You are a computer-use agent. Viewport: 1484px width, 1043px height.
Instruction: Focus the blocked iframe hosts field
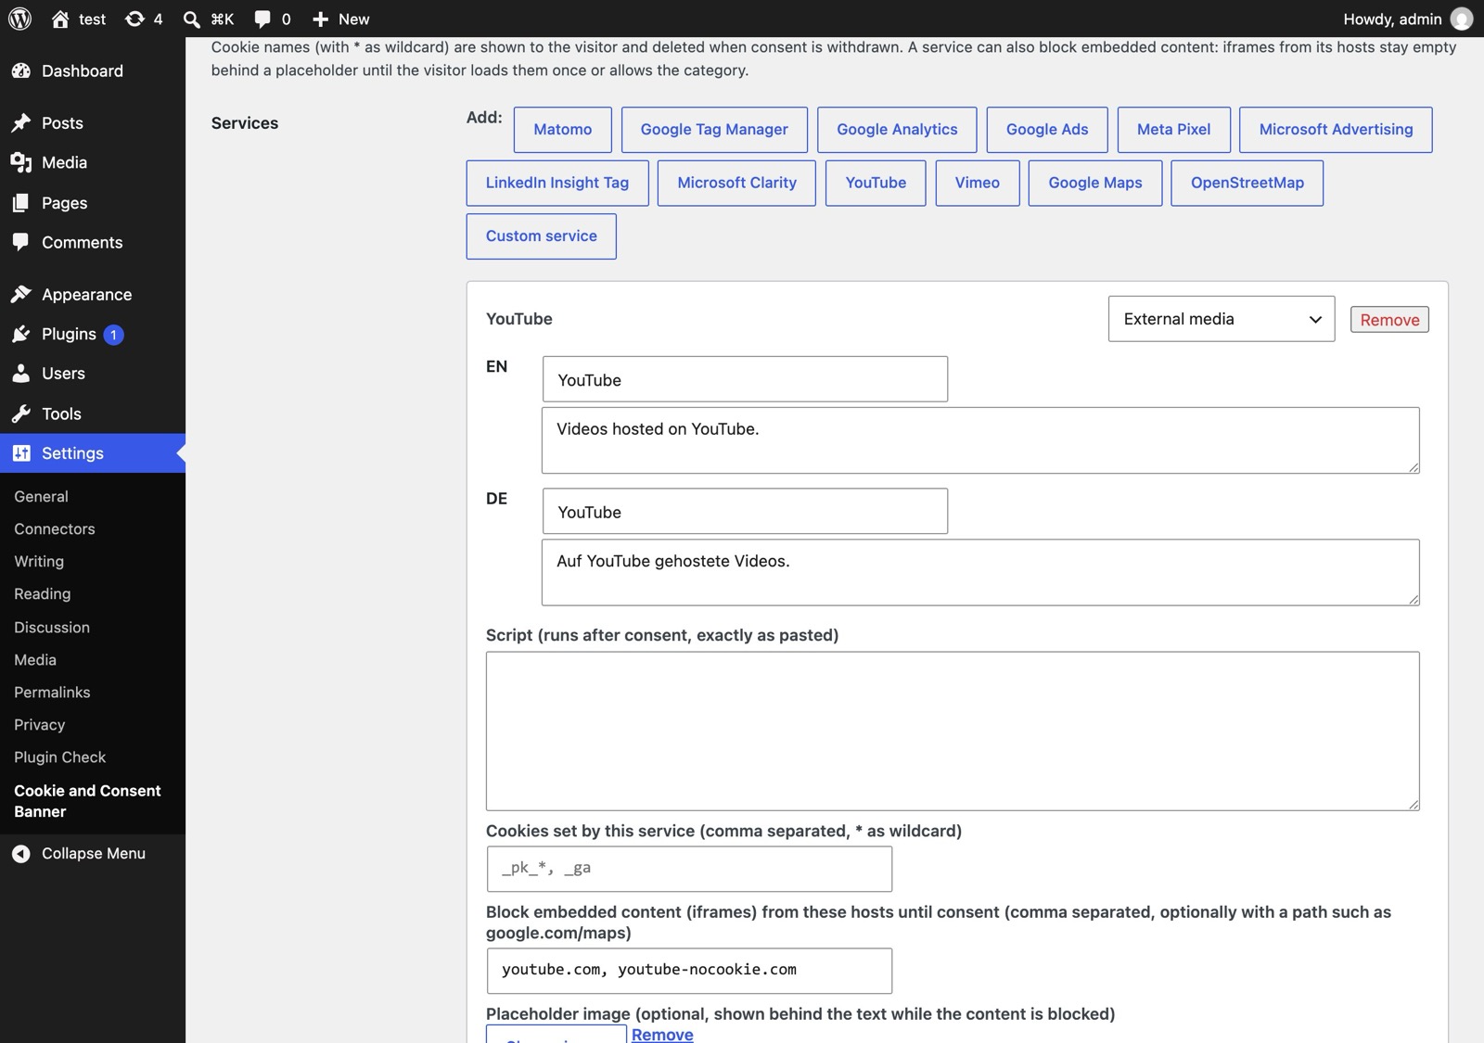[689, 971]
